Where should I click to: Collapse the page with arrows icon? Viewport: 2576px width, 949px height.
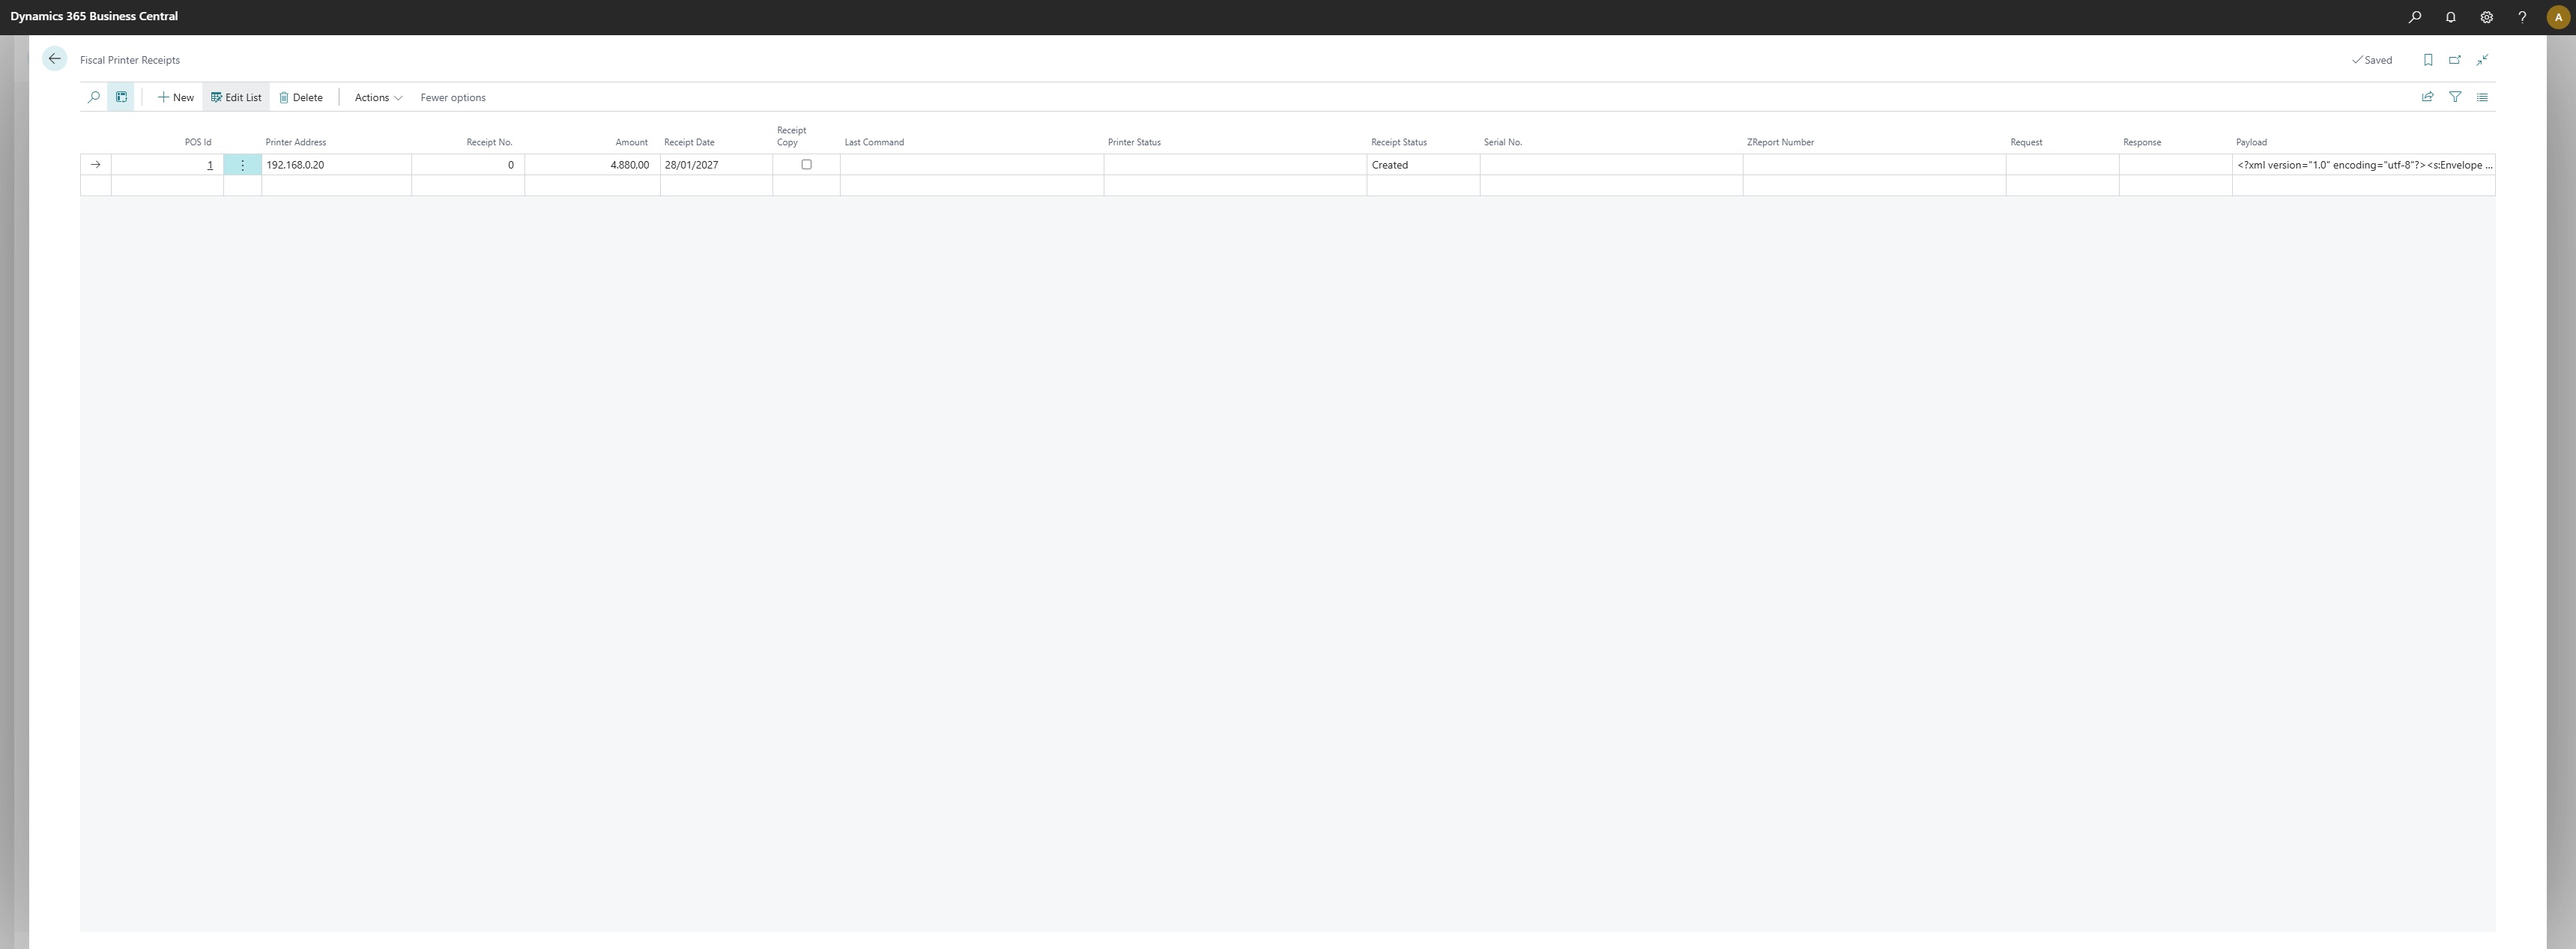(2483, 60)
